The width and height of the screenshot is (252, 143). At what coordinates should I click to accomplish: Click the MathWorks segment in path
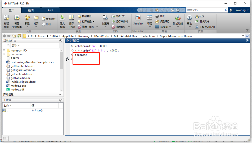coord(102,36)
